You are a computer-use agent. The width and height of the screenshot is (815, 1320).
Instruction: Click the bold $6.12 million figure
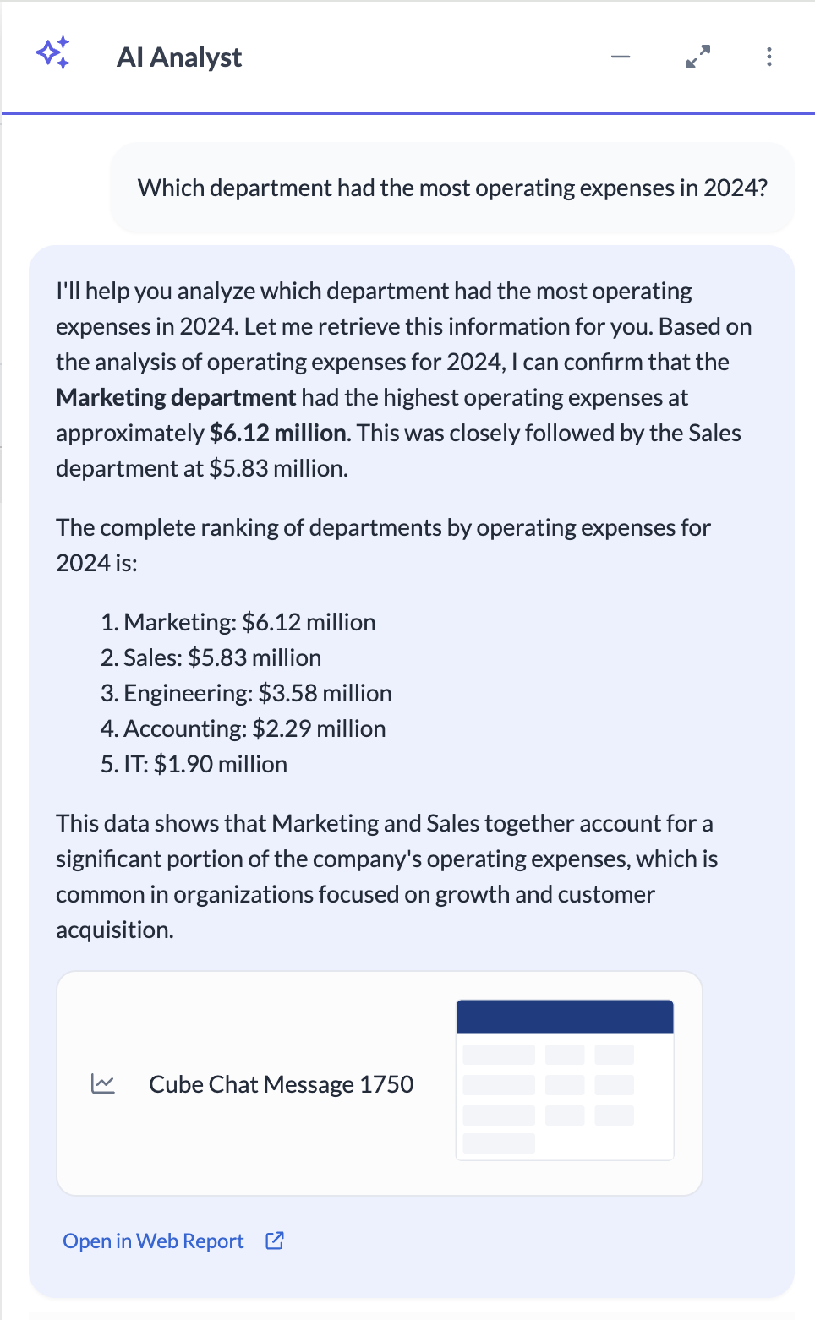[x=278, y=433]
